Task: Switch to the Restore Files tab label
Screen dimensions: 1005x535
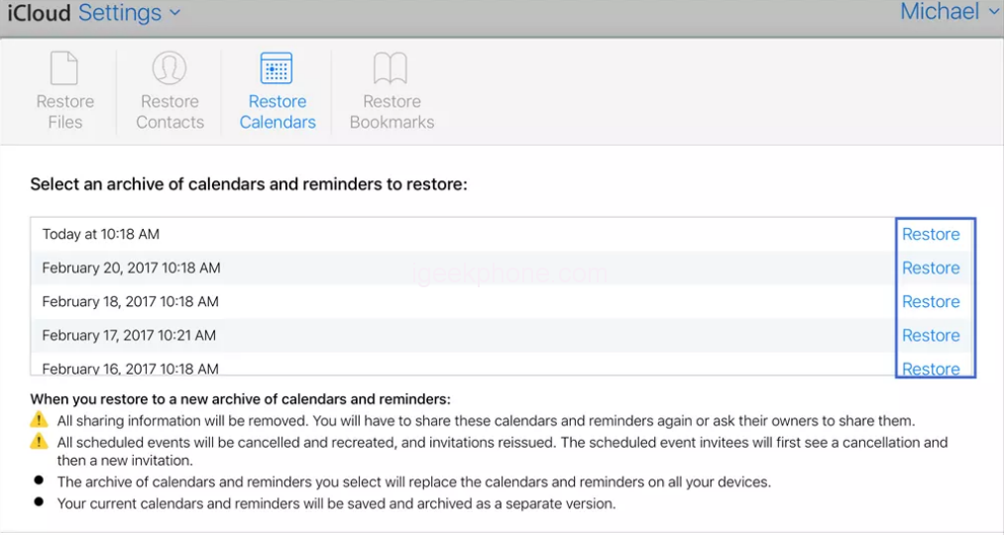Action: point(64,112)
